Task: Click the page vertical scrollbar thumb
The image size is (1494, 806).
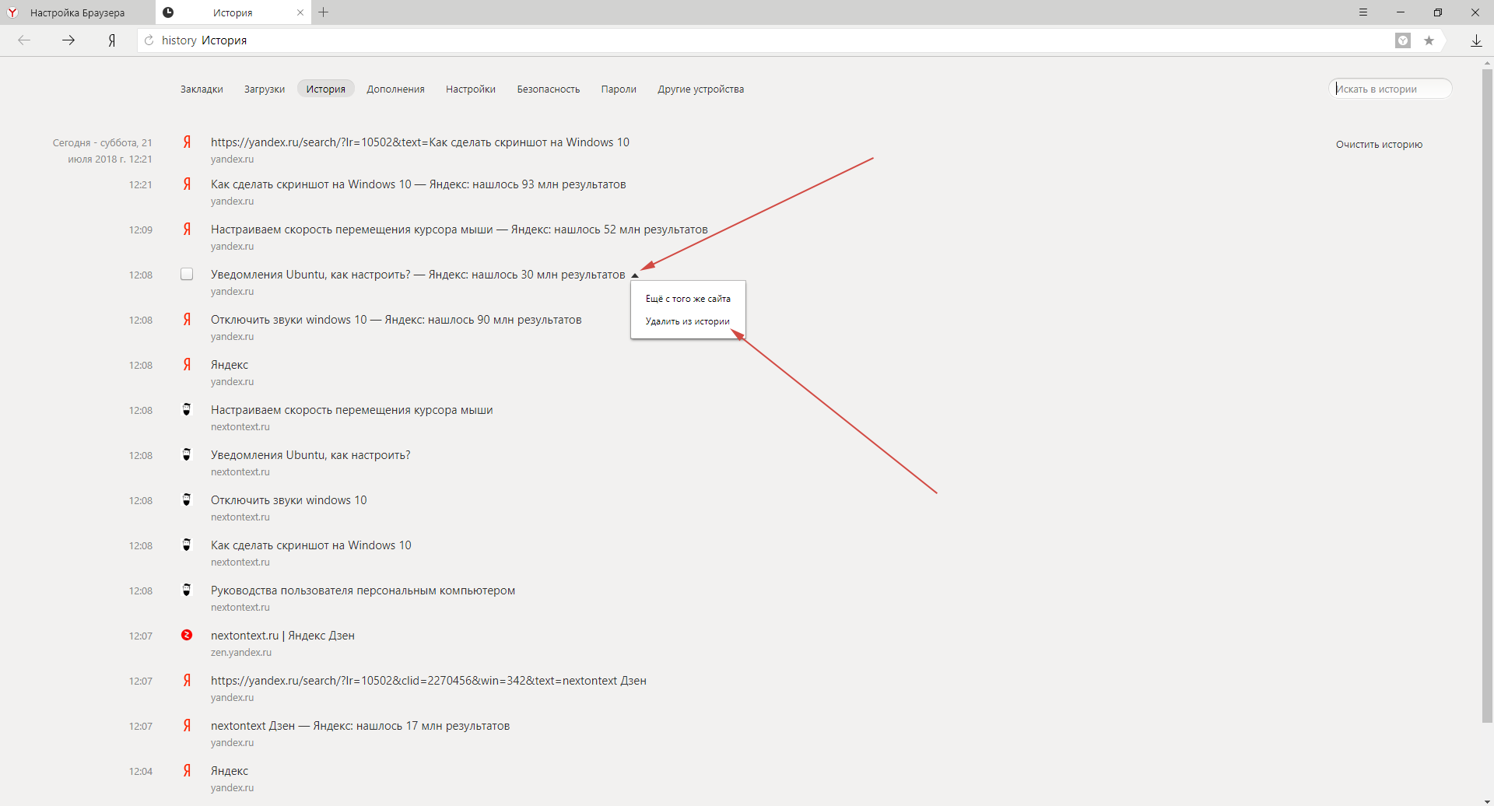Action: pos(1488,395)
